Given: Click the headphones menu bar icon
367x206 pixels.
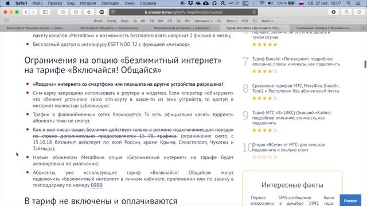Looking at the screenshot, I should coord(214,3).
